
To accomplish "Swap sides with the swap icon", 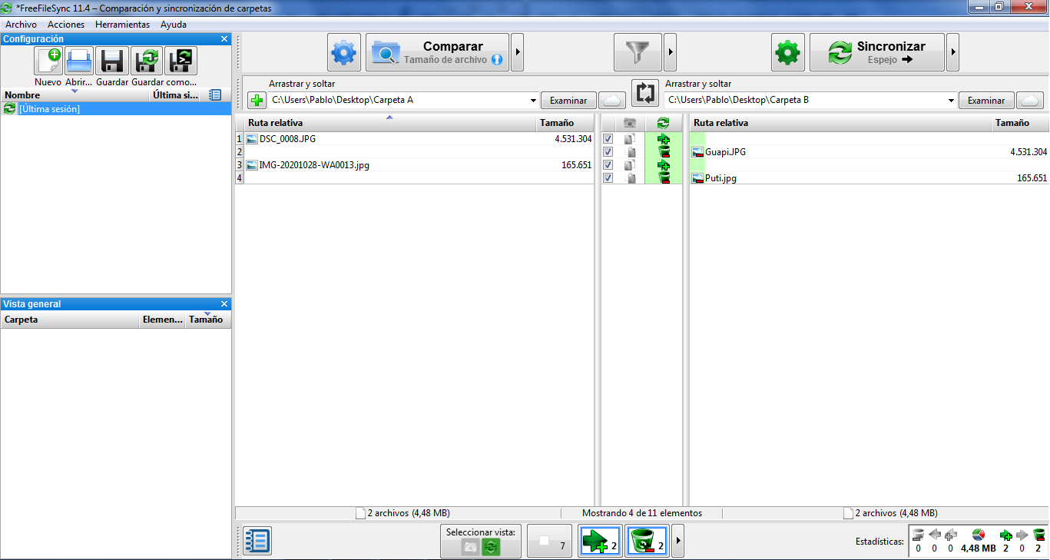I will click(x=646, y=94).
